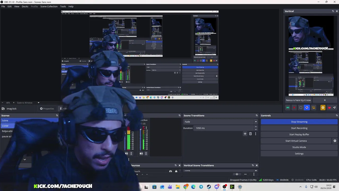This screenshot has height=191, width=339.
Task: Open the Scene Collection menu
Action: pyautogui.click(x=49, y=6)
